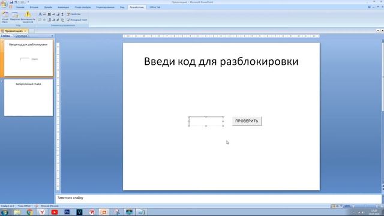Open the Office Tab ribbon tab
Viewport: 384px width, 216px height.
(x=155, y=7)
